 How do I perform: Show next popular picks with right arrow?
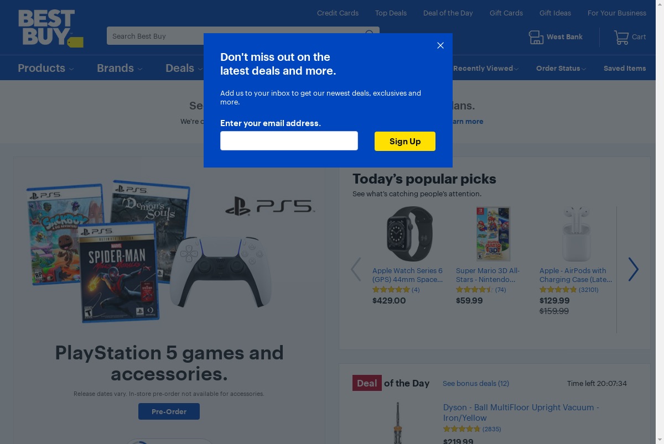point(634,269)
